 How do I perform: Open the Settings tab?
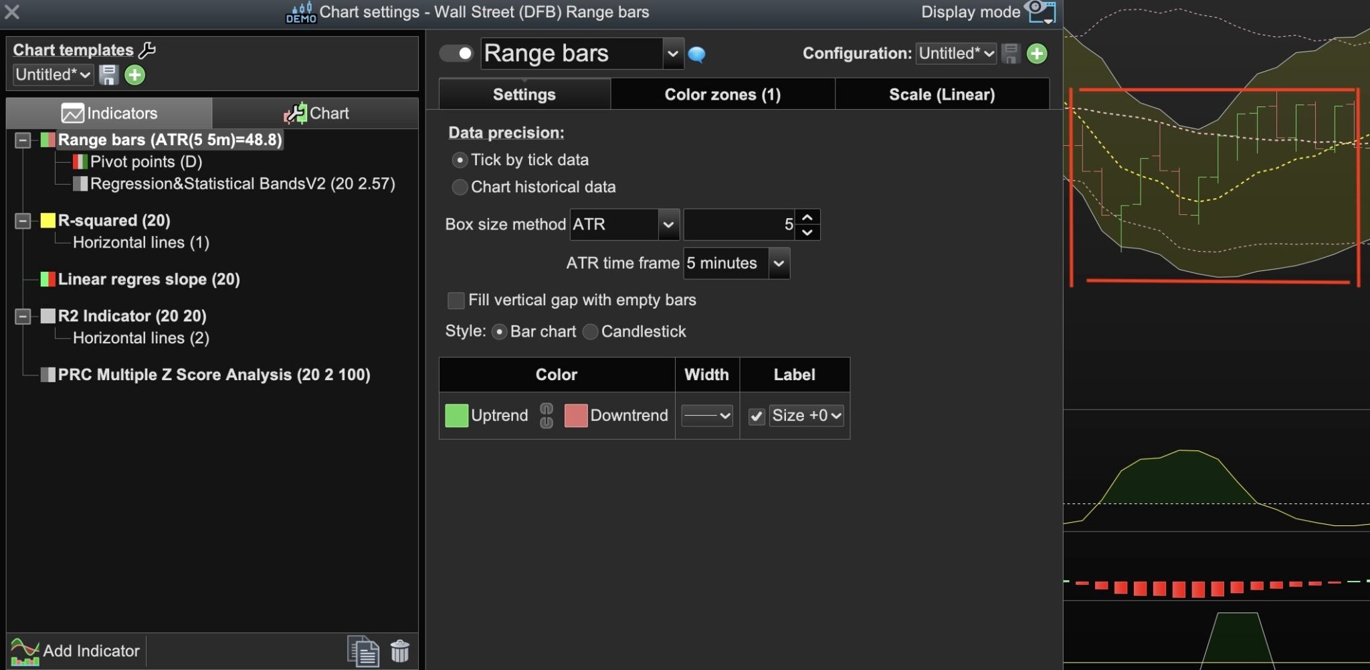click(x=524, y=94)
